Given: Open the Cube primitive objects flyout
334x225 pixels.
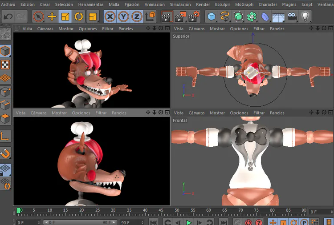Looking at the screenshot, I should tap(211, 16).
